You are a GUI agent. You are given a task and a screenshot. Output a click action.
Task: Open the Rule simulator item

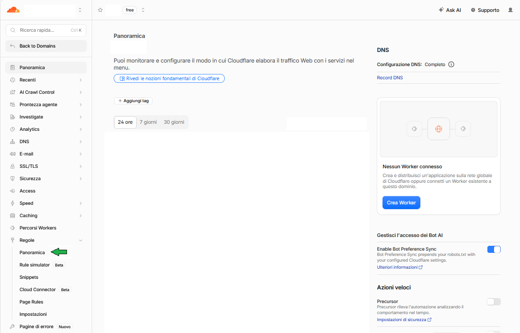pos(34,265)
